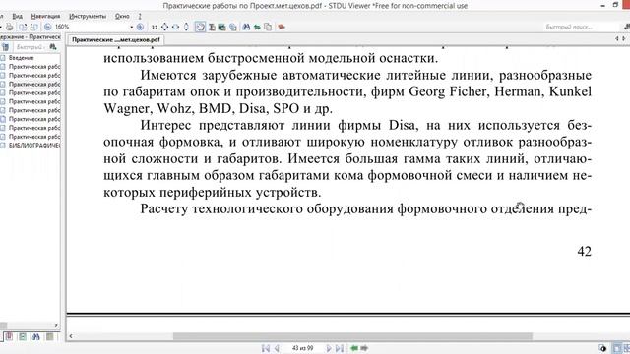Viewport: 630px width, 354px height.
Task: Click the word Disa, in paragraph
Action: 404,126
